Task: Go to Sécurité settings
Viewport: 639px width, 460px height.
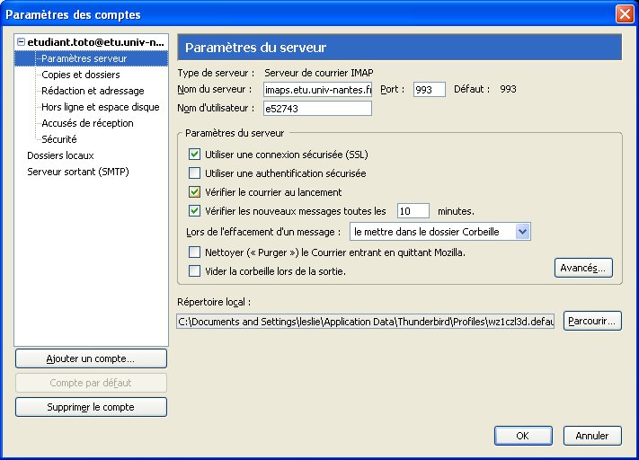Action: [58, 139]
